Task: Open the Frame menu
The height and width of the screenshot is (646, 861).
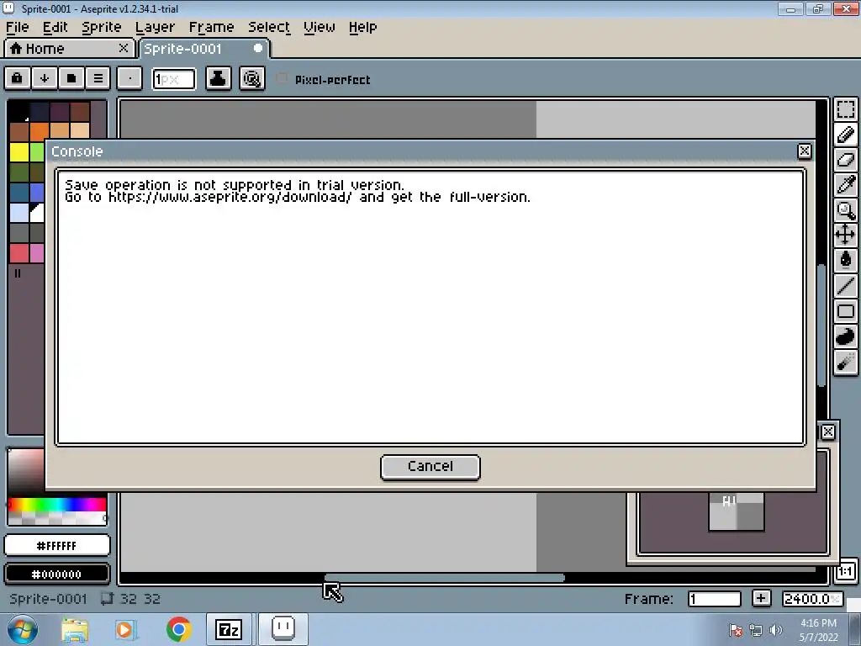Action: pyautogui.click(x=211, y=27)
